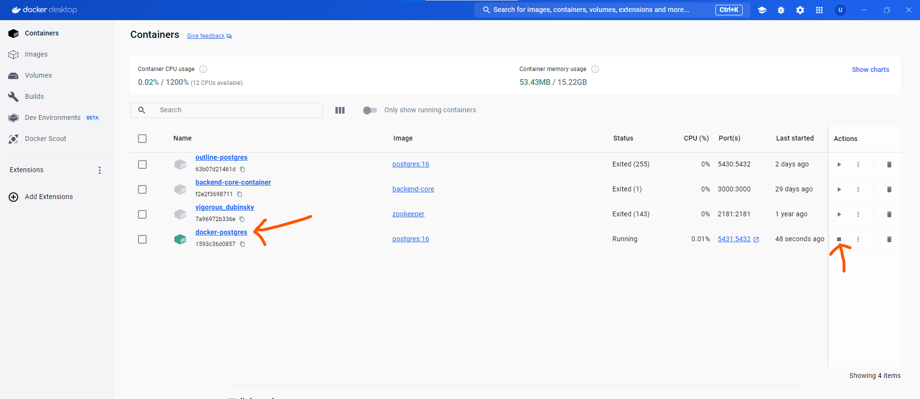The height and width of the screenshot is (399, 920).
Task: Copy container ID 7a96972b336e
Action: point(242,219)
